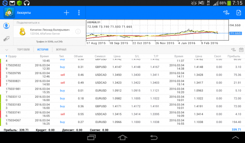
Task: Tap the small currency filter icon above the history
Action: pyautogui.click(x=233, y=50)
